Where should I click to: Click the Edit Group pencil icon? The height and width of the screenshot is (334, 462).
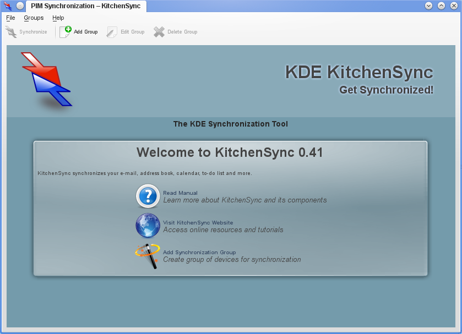coord(112,32)
